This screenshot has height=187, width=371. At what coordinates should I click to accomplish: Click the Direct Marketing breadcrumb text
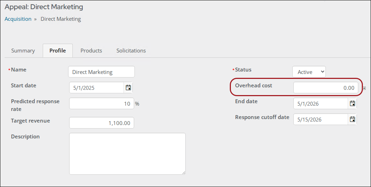pyautogui.click(x=61, y=19)
